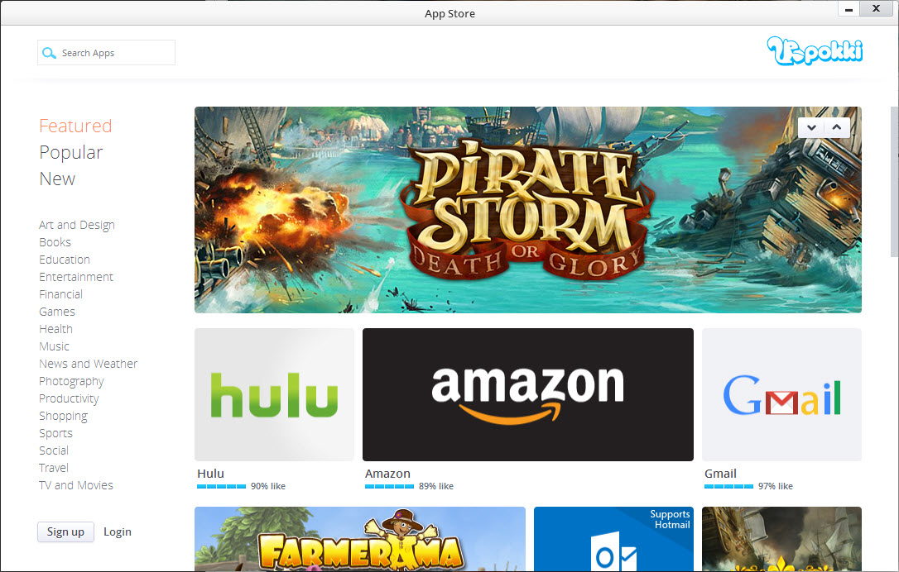Open the Hulu app tile
Image resolution: width=899 pixels, height=572 pixels.
click(x=274, y=394)
